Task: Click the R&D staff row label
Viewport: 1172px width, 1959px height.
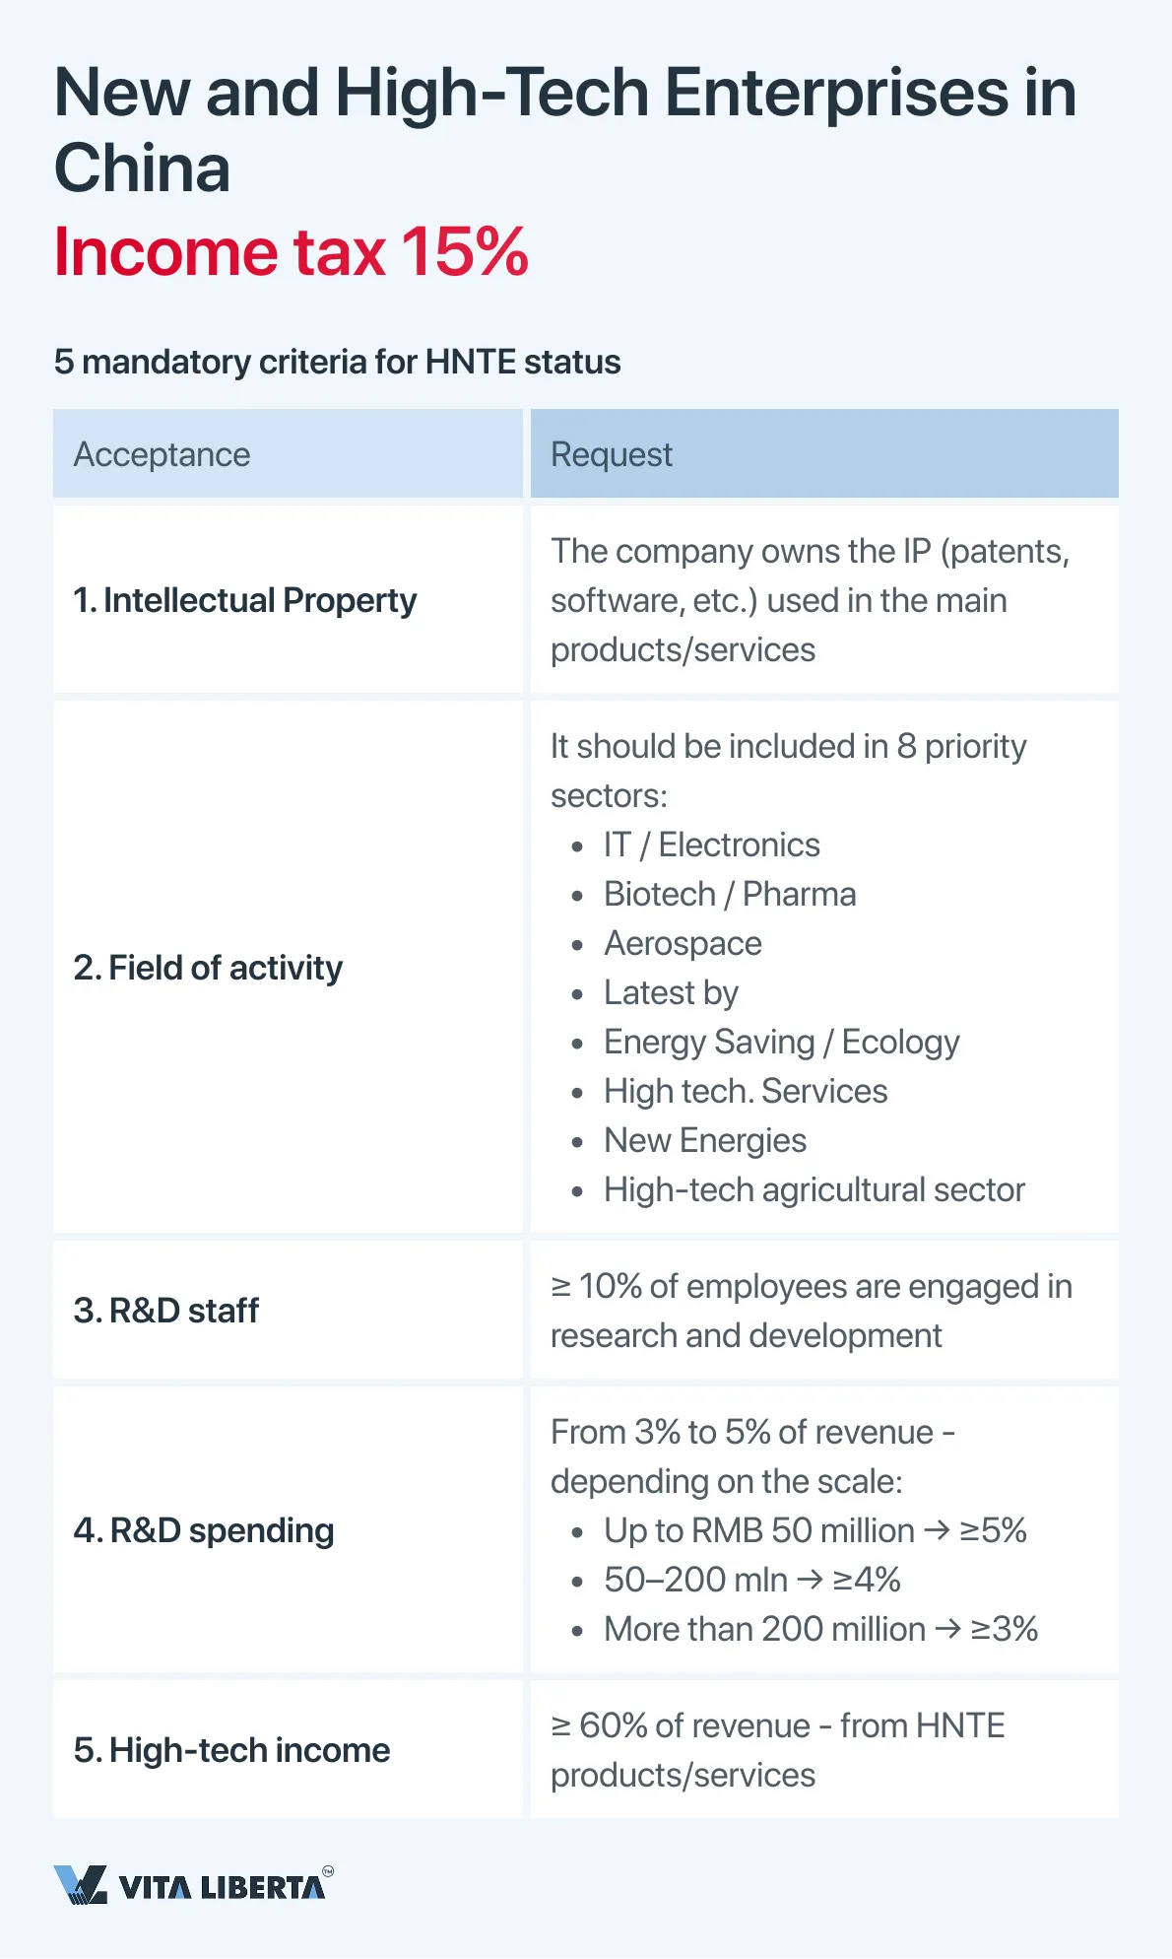Action: coord(165,1311)
